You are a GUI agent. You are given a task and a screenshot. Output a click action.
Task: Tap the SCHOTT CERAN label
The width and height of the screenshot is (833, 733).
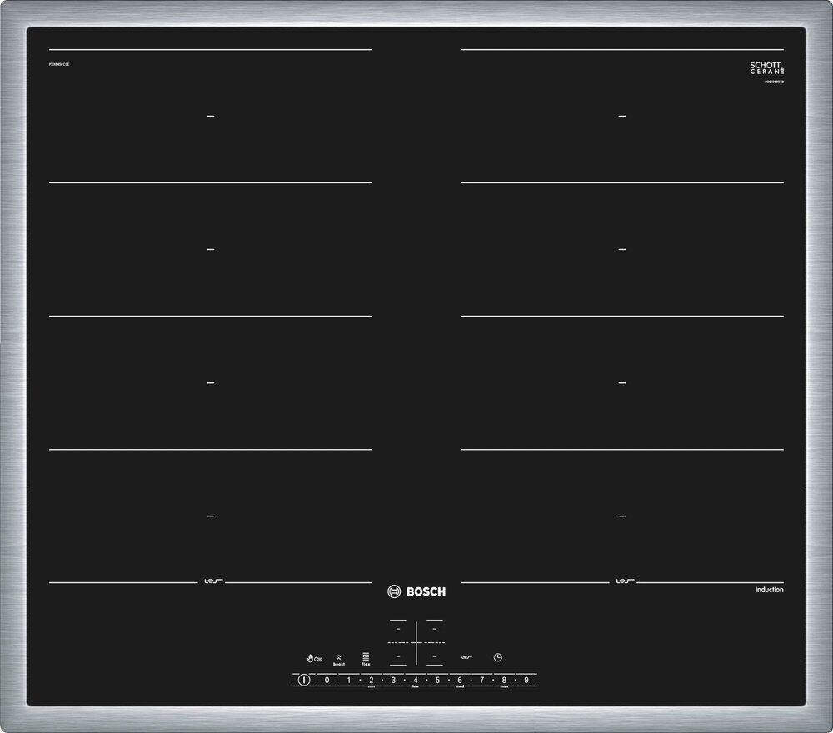pos(766,67)
